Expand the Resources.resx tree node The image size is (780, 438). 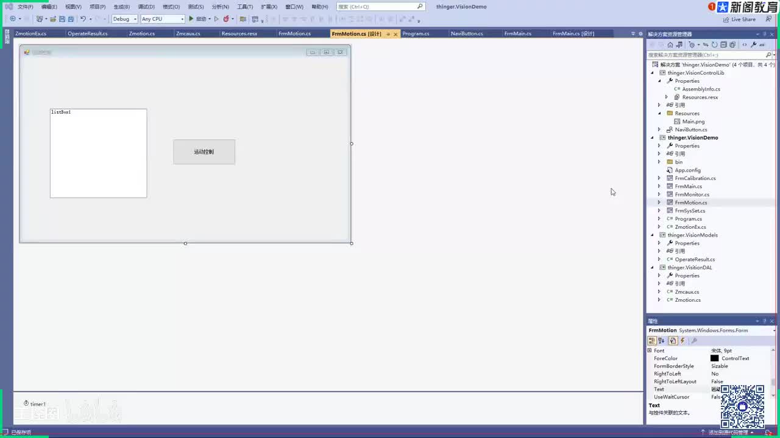[x=666, y=97]
